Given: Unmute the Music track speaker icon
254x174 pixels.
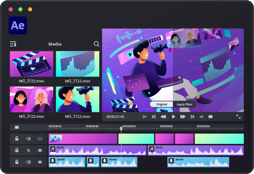Looking at the screenshot, I should click(x=28, y=151).
